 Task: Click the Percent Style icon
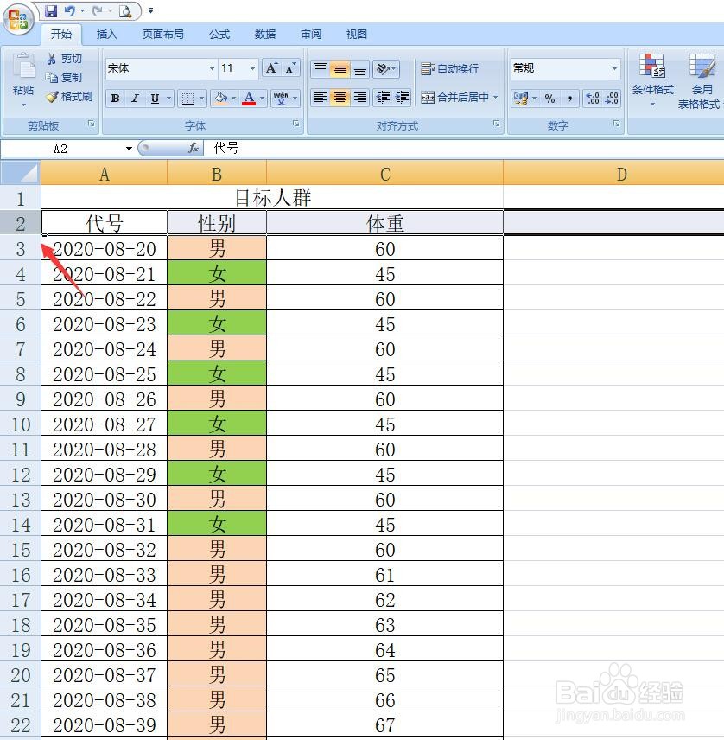pos(550,98)
